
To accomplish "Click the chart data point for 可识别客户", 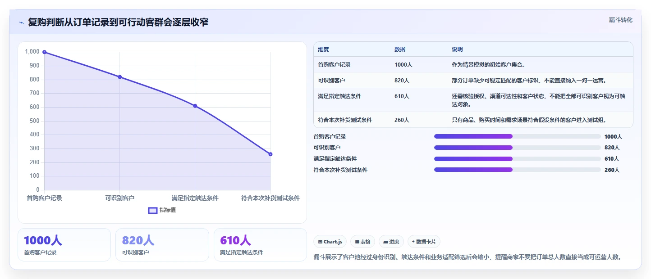I will [x=119, y=77].
